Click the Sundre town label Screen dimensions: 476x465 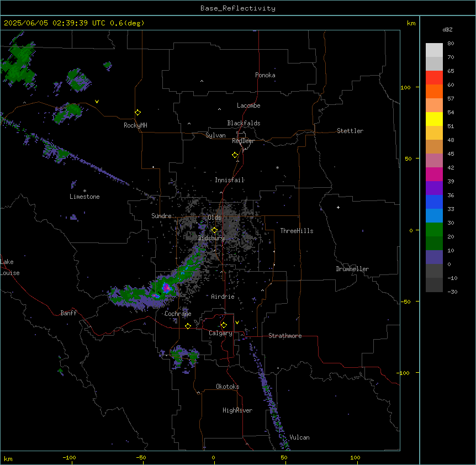(x=161, y=216)
